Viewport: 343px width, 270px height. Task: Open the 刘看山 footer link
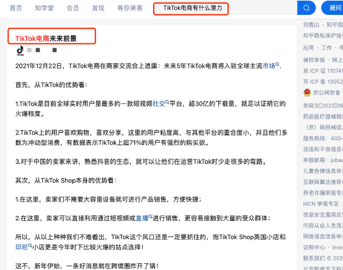click(311, 25)
